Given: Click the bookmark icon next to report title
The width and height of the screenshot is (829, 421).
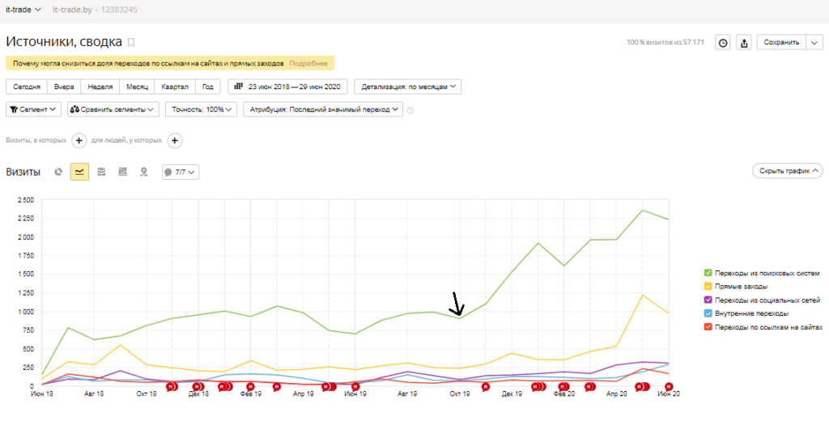Looking at the screenshot, I should [132, 42].
